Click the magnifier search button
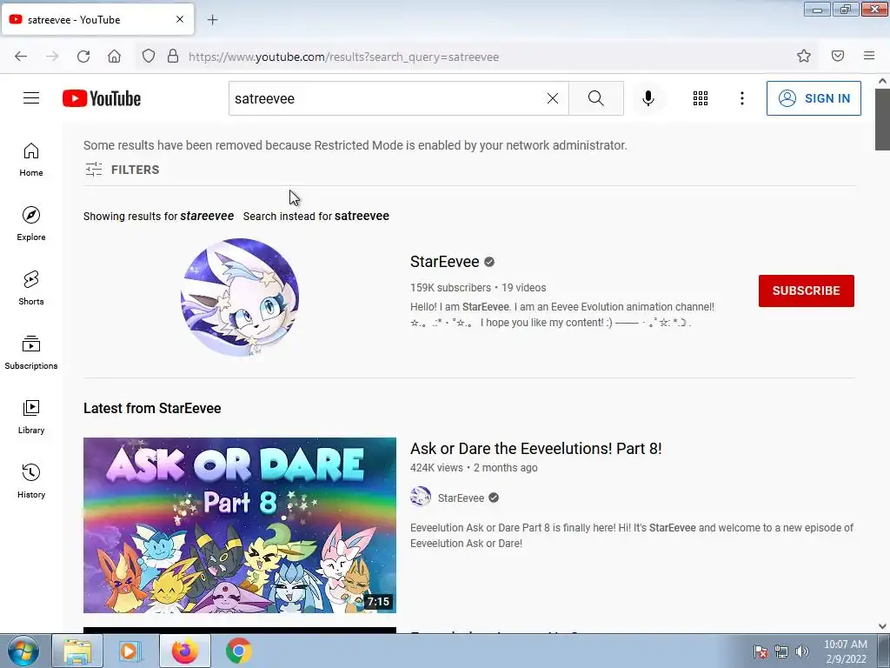Screen dimensions: 890x668 (596, 98)
